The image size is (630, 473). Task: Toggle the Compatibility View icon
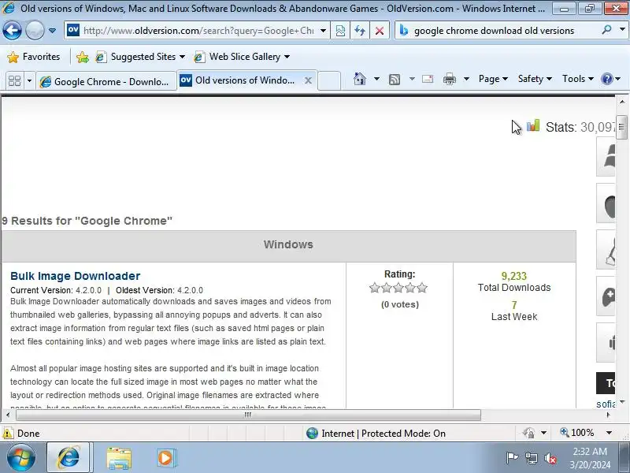tap(340, 31)
